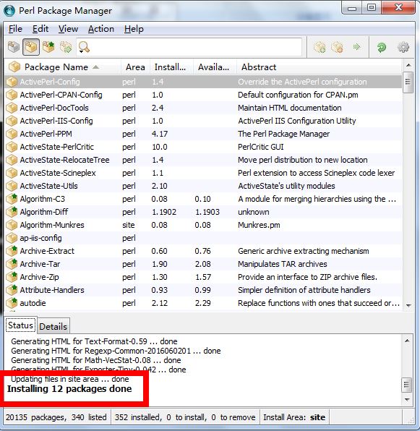The height and width of the screenshot is (431, 420).
Task: Select the ActivePerl-CPAN-Config package name
Action: point(61,95)
